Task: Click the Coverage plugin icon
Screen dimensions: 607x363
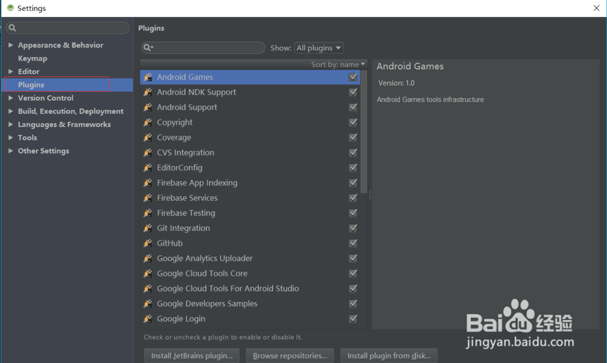Action: (x=148, y=137)
